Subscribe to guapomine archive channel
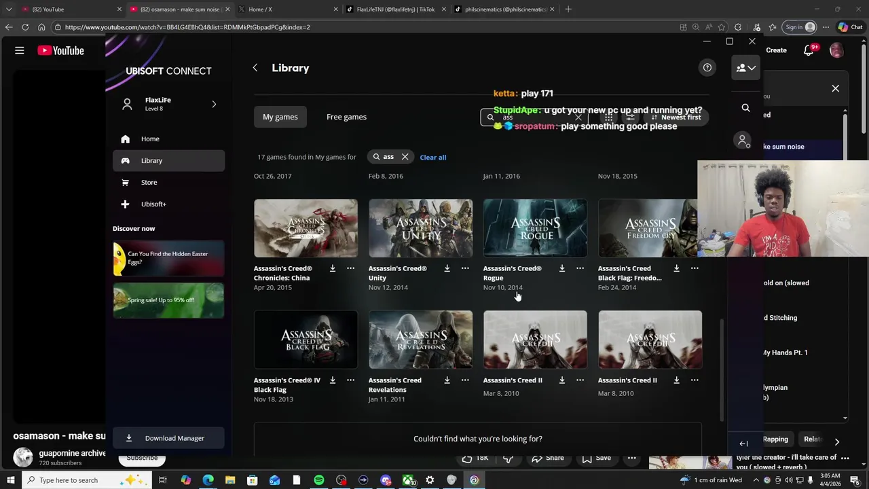This screenshot has width=869, height=489. coord(142,458)
